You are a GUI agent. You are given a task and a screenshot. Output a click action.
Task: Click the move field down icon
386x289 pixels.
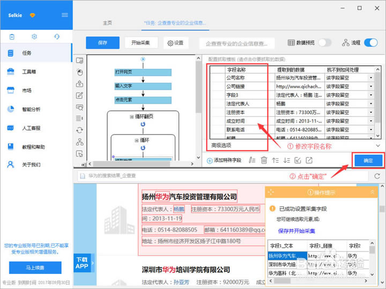[x=286, y=160]
